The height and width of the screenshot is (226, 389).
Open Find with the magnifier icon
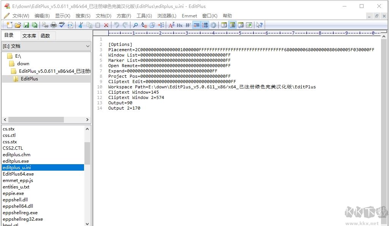135,25
